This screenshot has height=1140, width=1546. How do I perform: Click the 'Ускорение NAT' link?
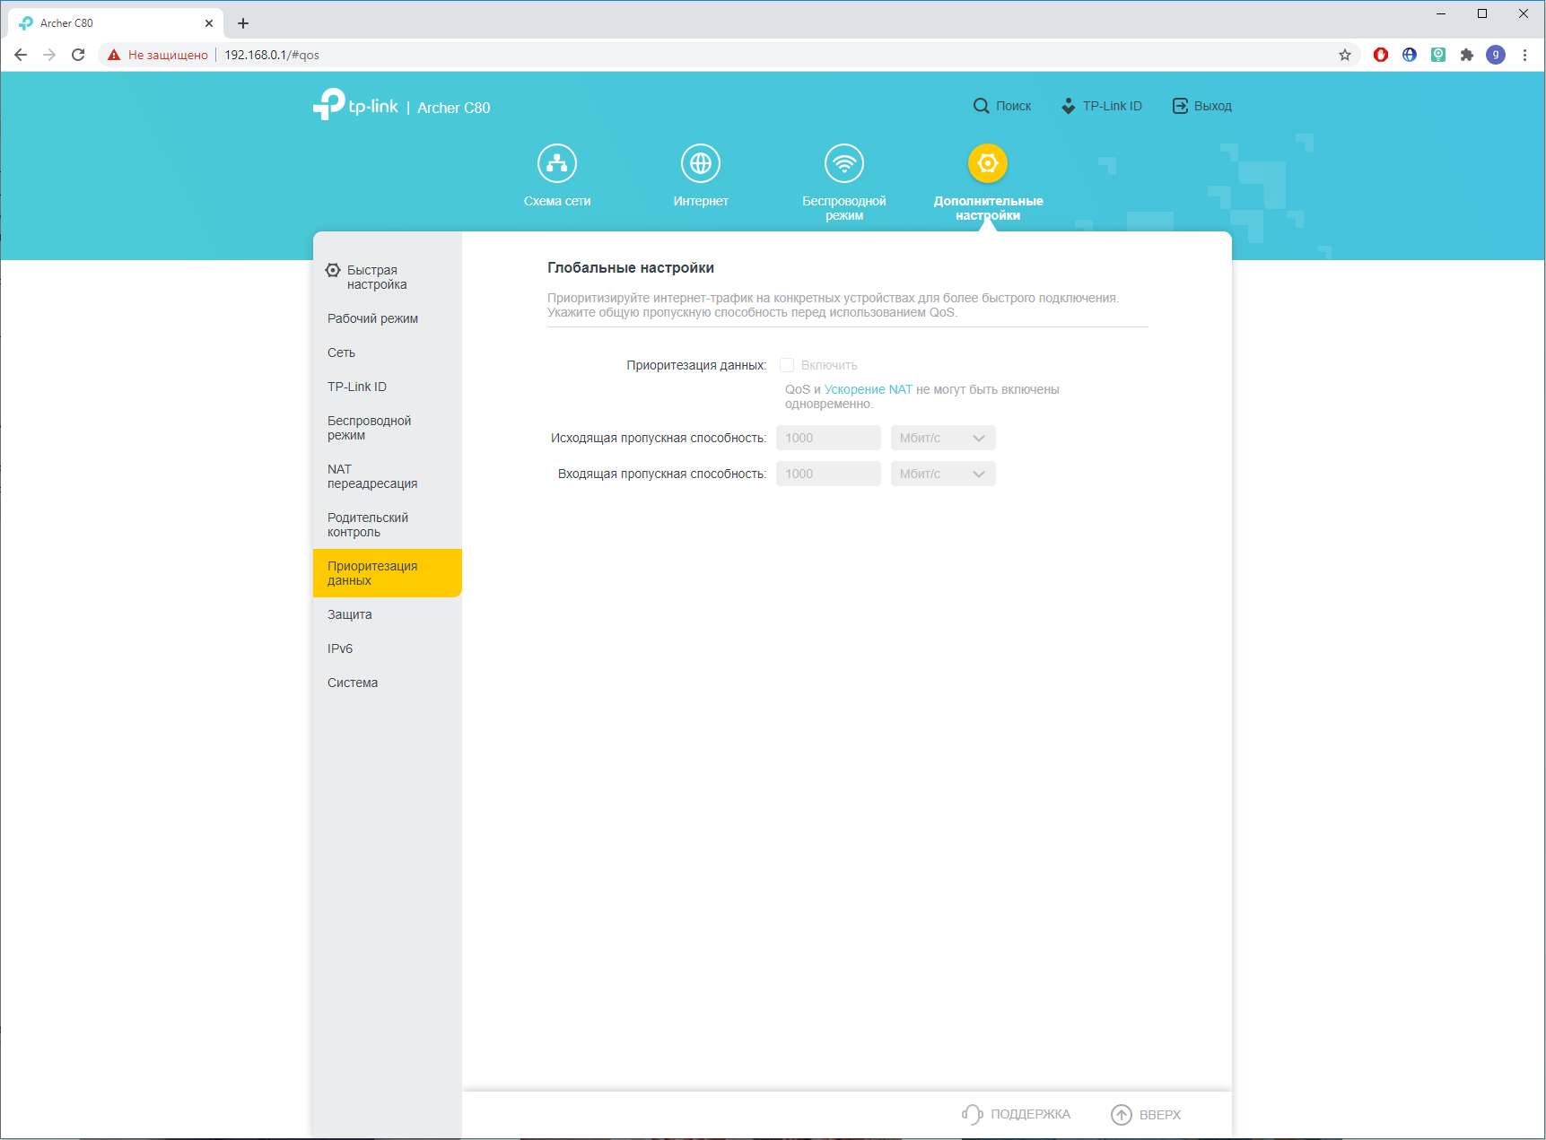(868, 389)
